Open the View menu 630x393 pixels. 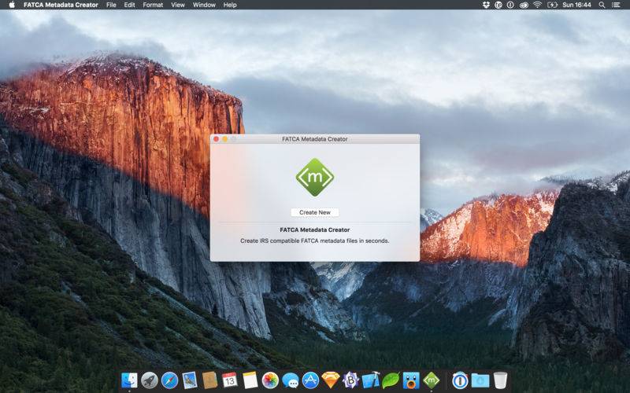[x=178, y=5]
